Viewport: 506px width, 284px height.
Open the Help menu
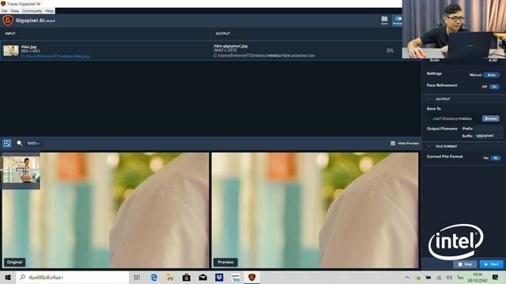point(49,11)
